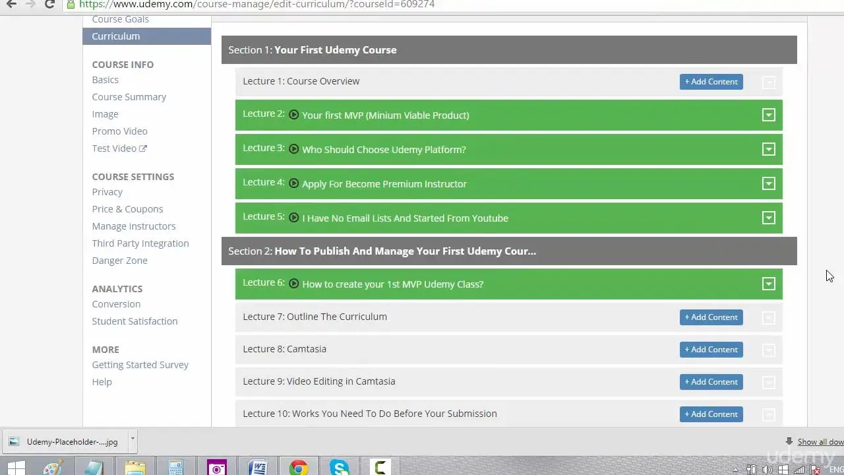Click the browser back arrow

[x=11, y=4]
